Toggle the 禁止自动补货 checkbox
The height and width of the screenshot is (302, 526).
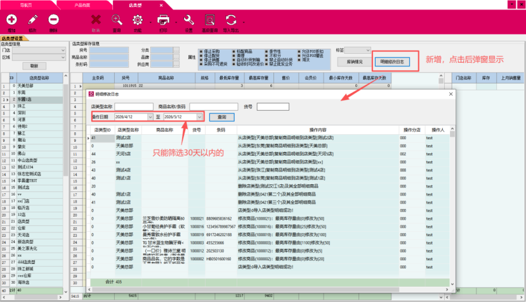(x=266, y=60)
